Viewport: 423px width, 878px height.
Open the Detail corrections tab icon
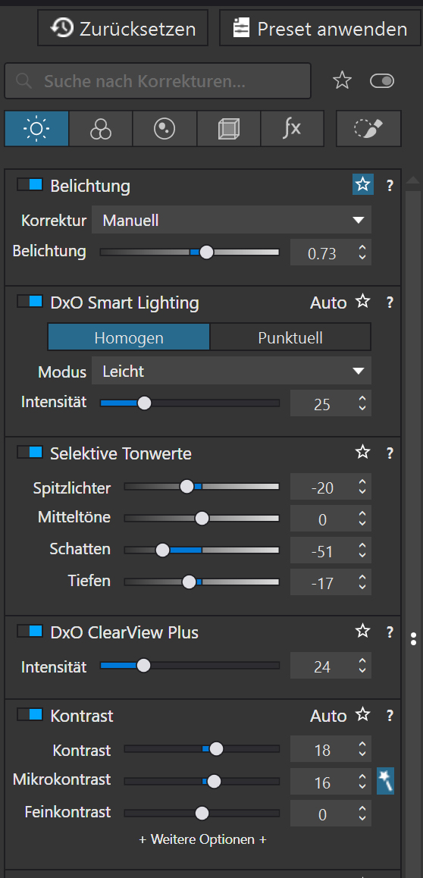click(x=164, y=129)
